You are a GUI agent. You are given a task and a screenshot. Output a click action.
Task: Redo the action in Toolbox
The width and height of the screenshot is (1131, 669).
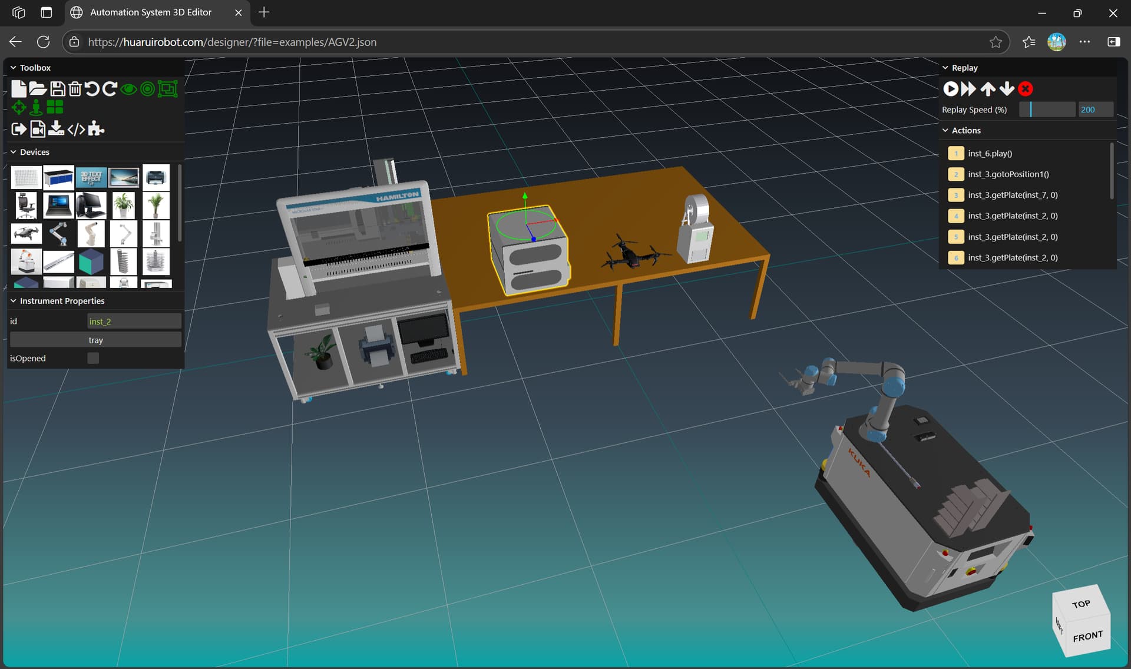click(x=110, y=89)
